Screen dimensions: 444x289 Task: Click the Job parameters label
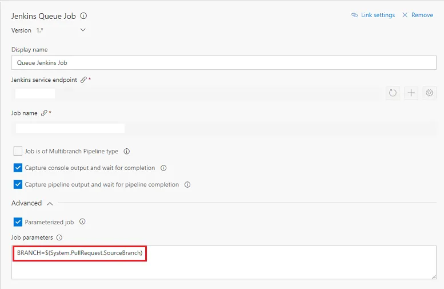32,237
